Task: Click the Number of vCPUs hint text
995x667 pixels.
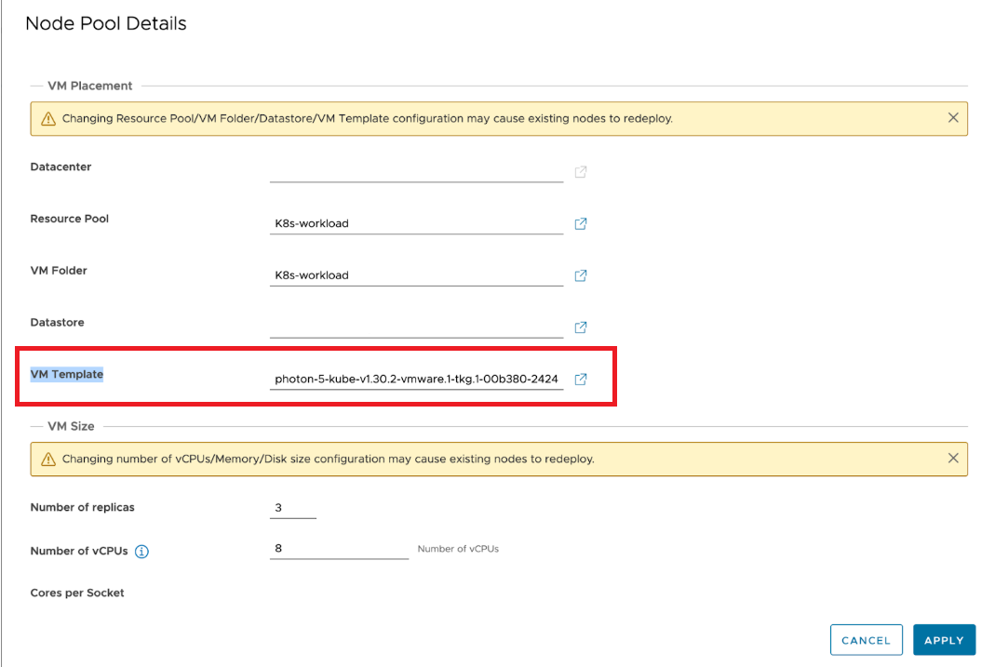Action: coord(458,549)
